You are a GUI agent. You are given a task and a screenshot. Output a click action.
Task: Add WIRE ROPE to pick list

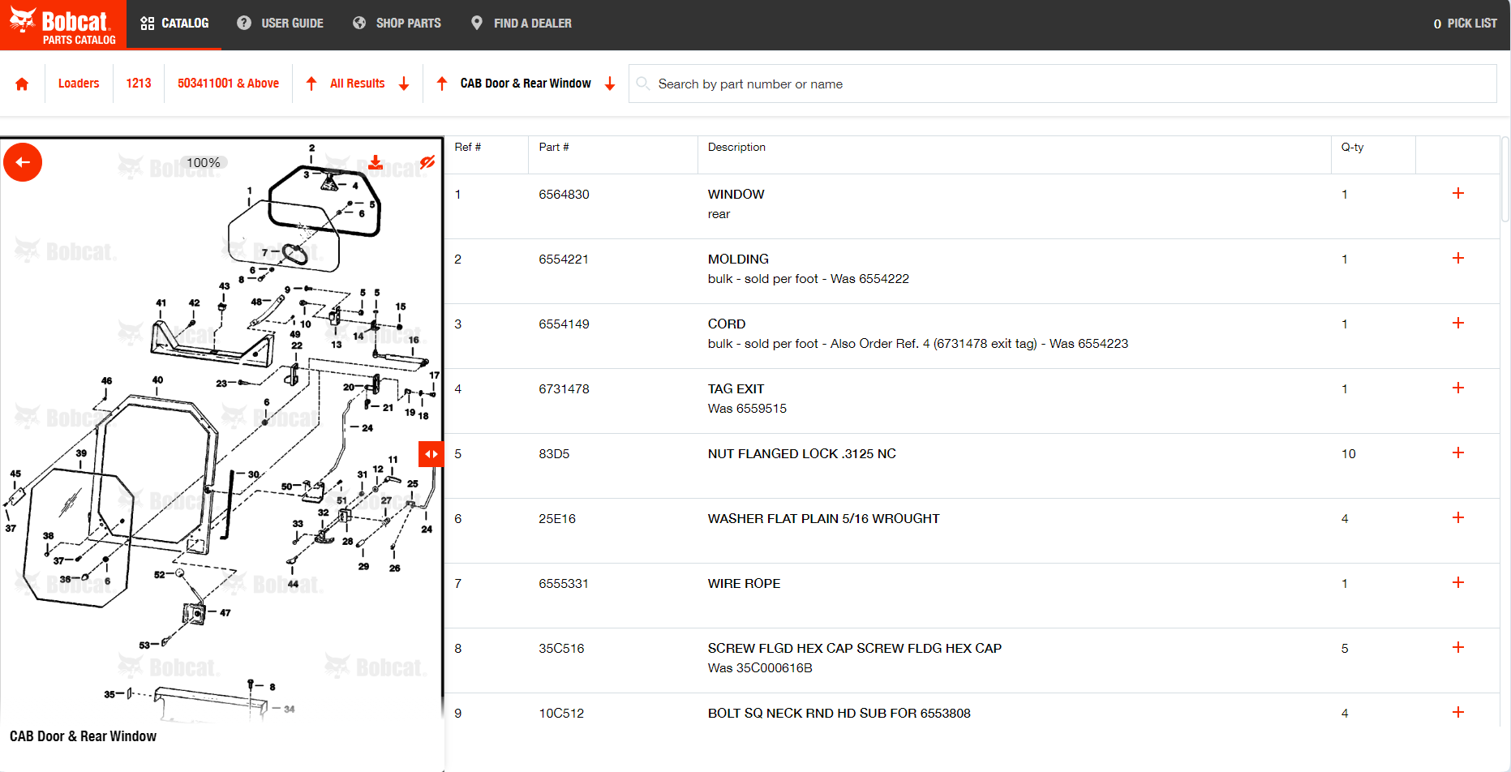pos(1457,582)
